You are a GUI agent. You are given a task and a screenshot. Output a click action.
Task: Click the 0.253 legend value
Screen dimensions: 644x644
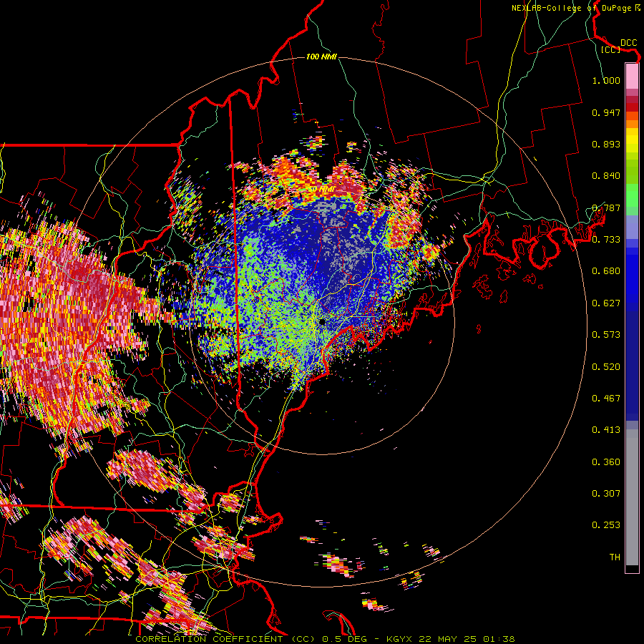(x=606, y=525)
